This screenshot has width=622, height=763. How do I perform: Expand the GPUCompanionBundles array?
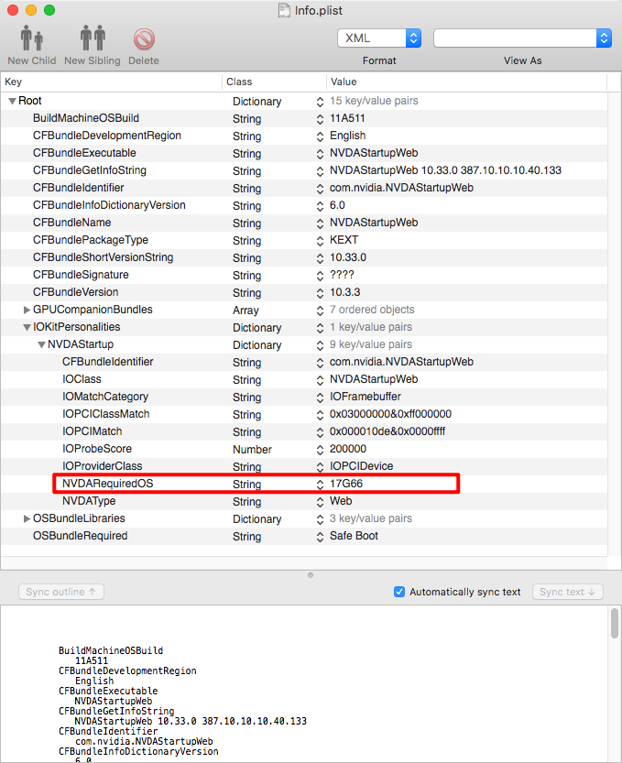pos(27,310)
